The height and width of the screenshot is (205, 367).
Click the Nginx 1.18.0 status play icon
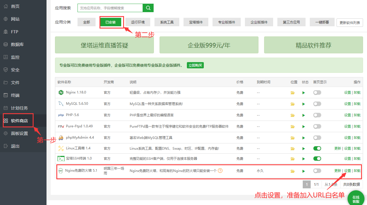[304, 93]
